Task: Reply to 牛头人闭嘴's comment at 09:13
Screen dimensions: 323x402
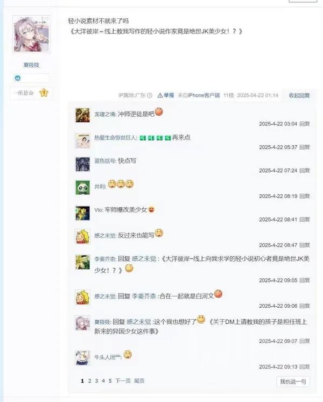Action: tap(305, 367)
